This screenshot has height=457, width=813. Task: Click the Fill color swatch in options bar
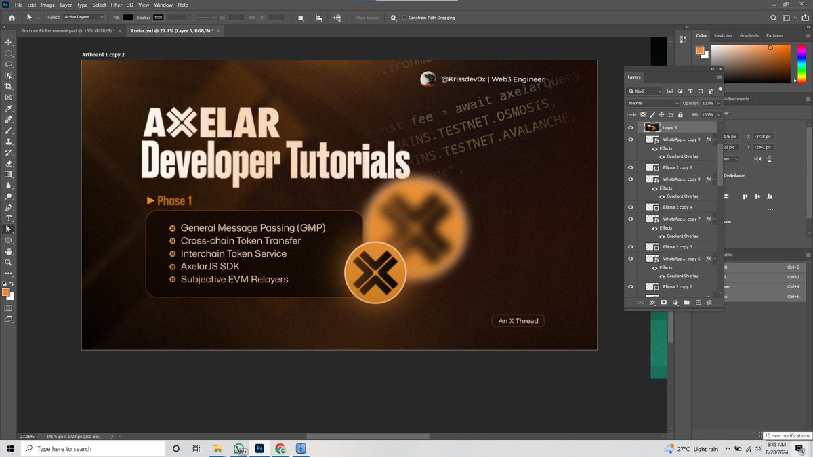pyautogui.click(x=128, y=17)
